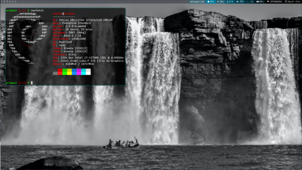Open the Dec 01 calendar clock
The height and width of the screenshot is (170, 302).
[x=293, y=1]
